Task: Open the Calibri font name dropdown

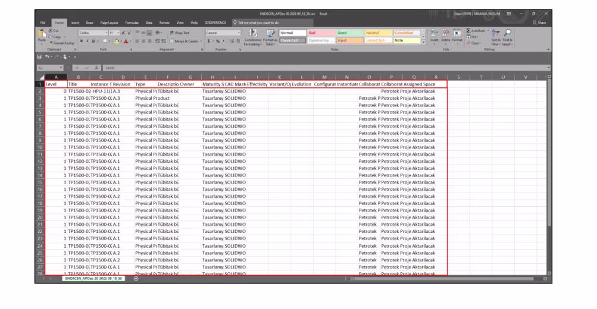Action: 106,33
